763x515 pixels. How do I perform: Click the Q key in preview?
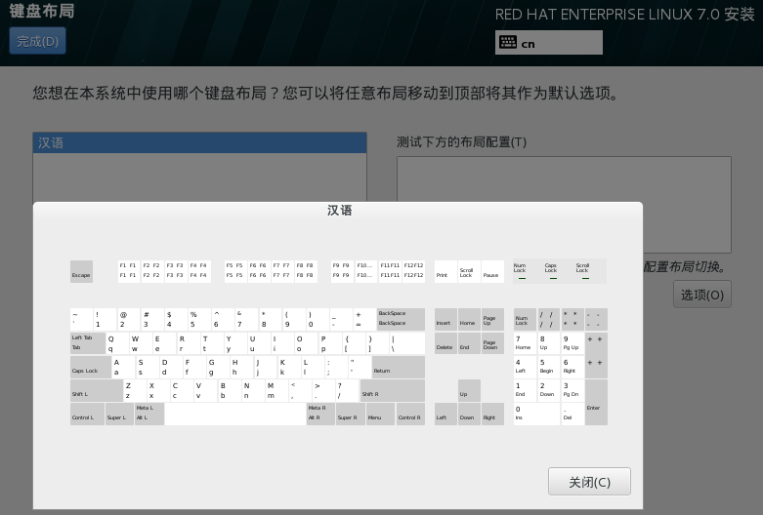117,342
